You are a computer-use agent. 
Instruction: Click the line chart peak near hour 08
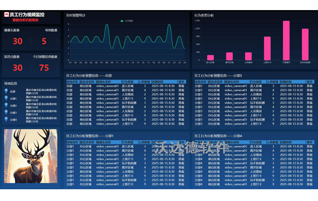[x=107, y=25]
